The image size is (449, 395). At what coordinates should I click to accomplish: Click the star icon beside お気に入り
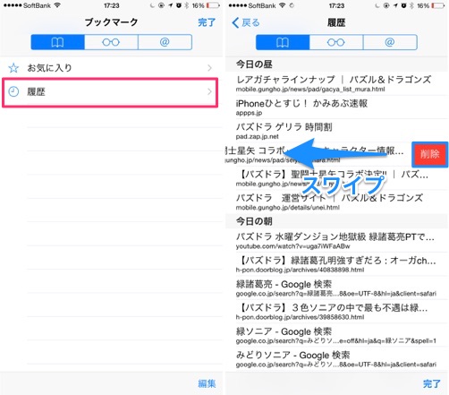[13, 68]
